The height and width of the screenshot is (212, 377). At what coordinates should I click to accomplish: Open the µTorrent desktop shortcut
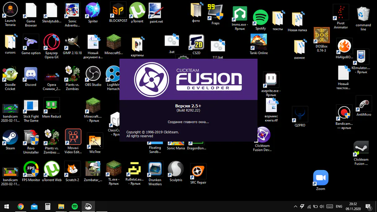coord(137,10)
